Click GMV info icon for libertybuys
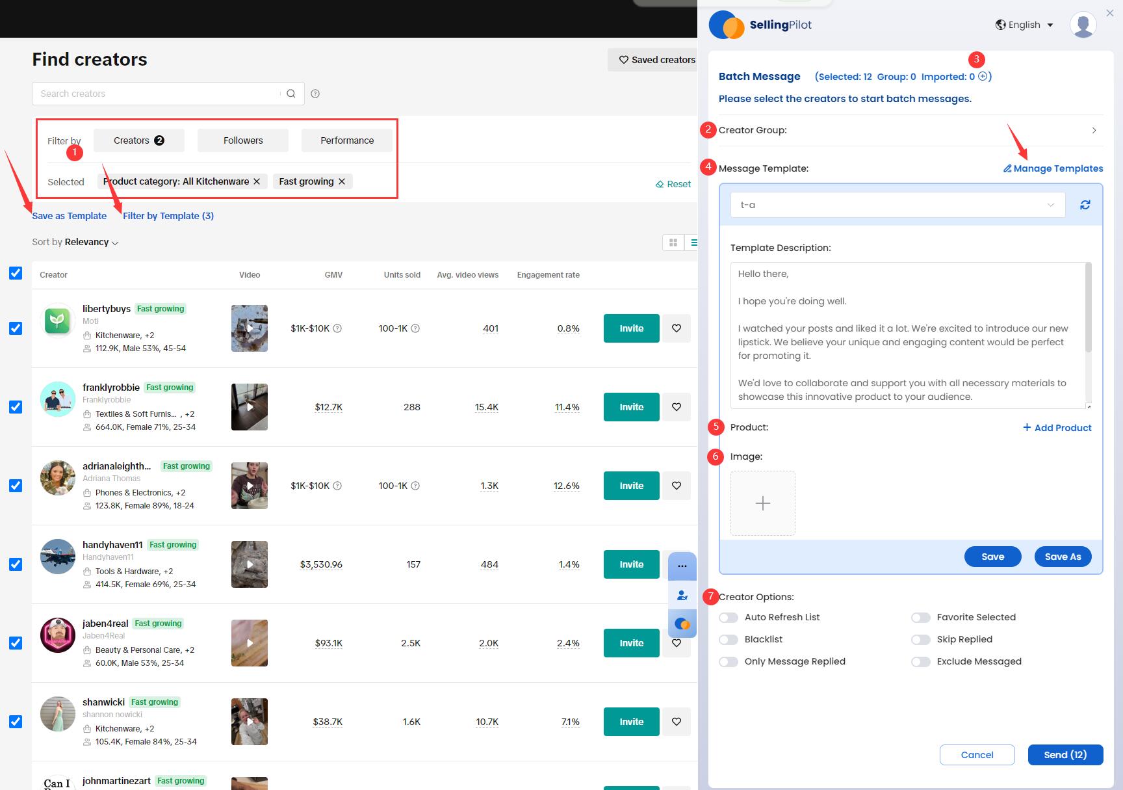This screenshot has height=790, width=1123. 337,328
